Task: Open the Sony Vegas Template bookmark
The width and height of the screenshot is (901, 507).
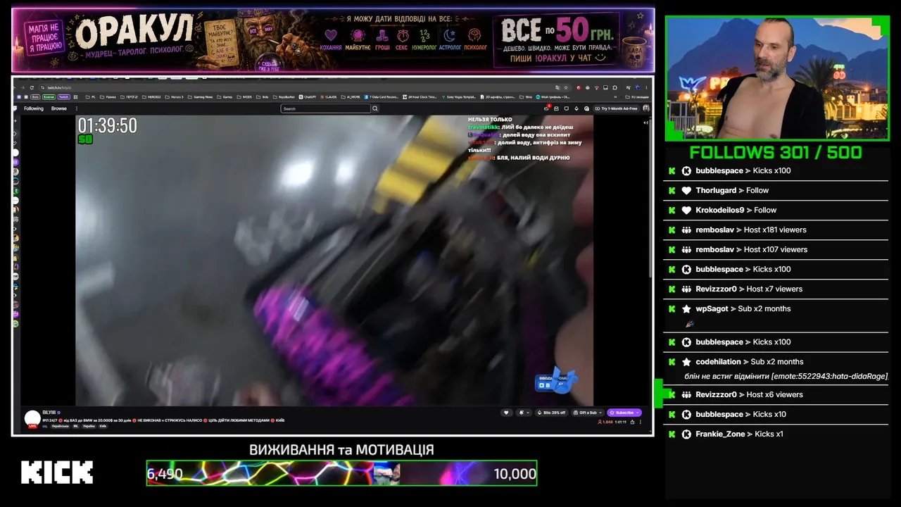Action: (x=460, y=96)
